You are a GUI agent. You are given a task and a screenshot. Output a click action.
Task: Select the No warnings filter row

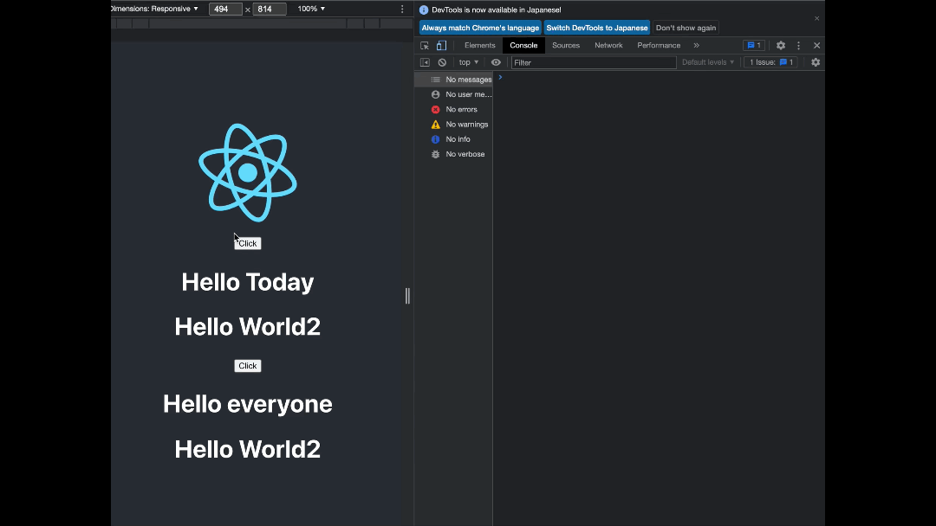(x=453, y=124)
